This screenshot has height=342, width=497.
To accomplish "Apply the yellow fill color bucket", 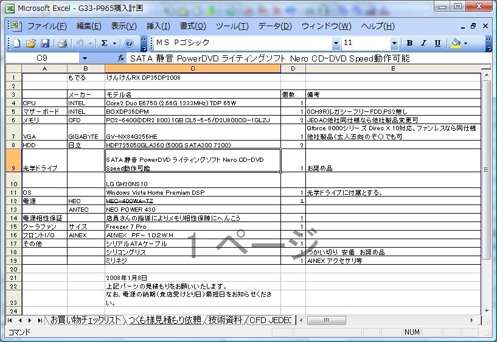I will click(x=456, y=43).
